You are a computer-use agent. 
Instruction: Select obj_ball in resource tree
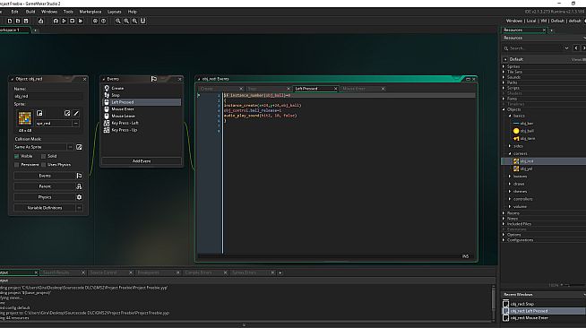(x=527, y=131)
